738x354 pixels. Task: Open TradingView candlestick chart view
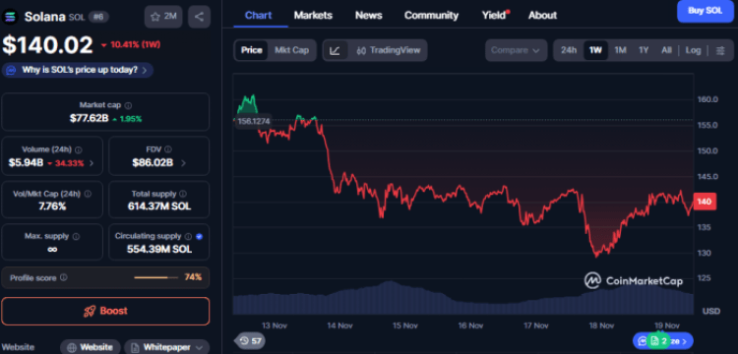(x=388, y=50)
